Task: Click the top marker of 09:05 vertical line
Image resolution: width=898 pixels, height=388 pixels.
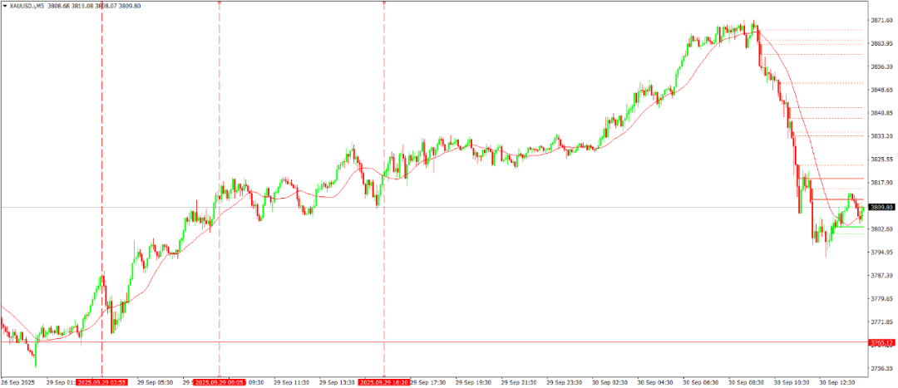Action: click(220, 3)
